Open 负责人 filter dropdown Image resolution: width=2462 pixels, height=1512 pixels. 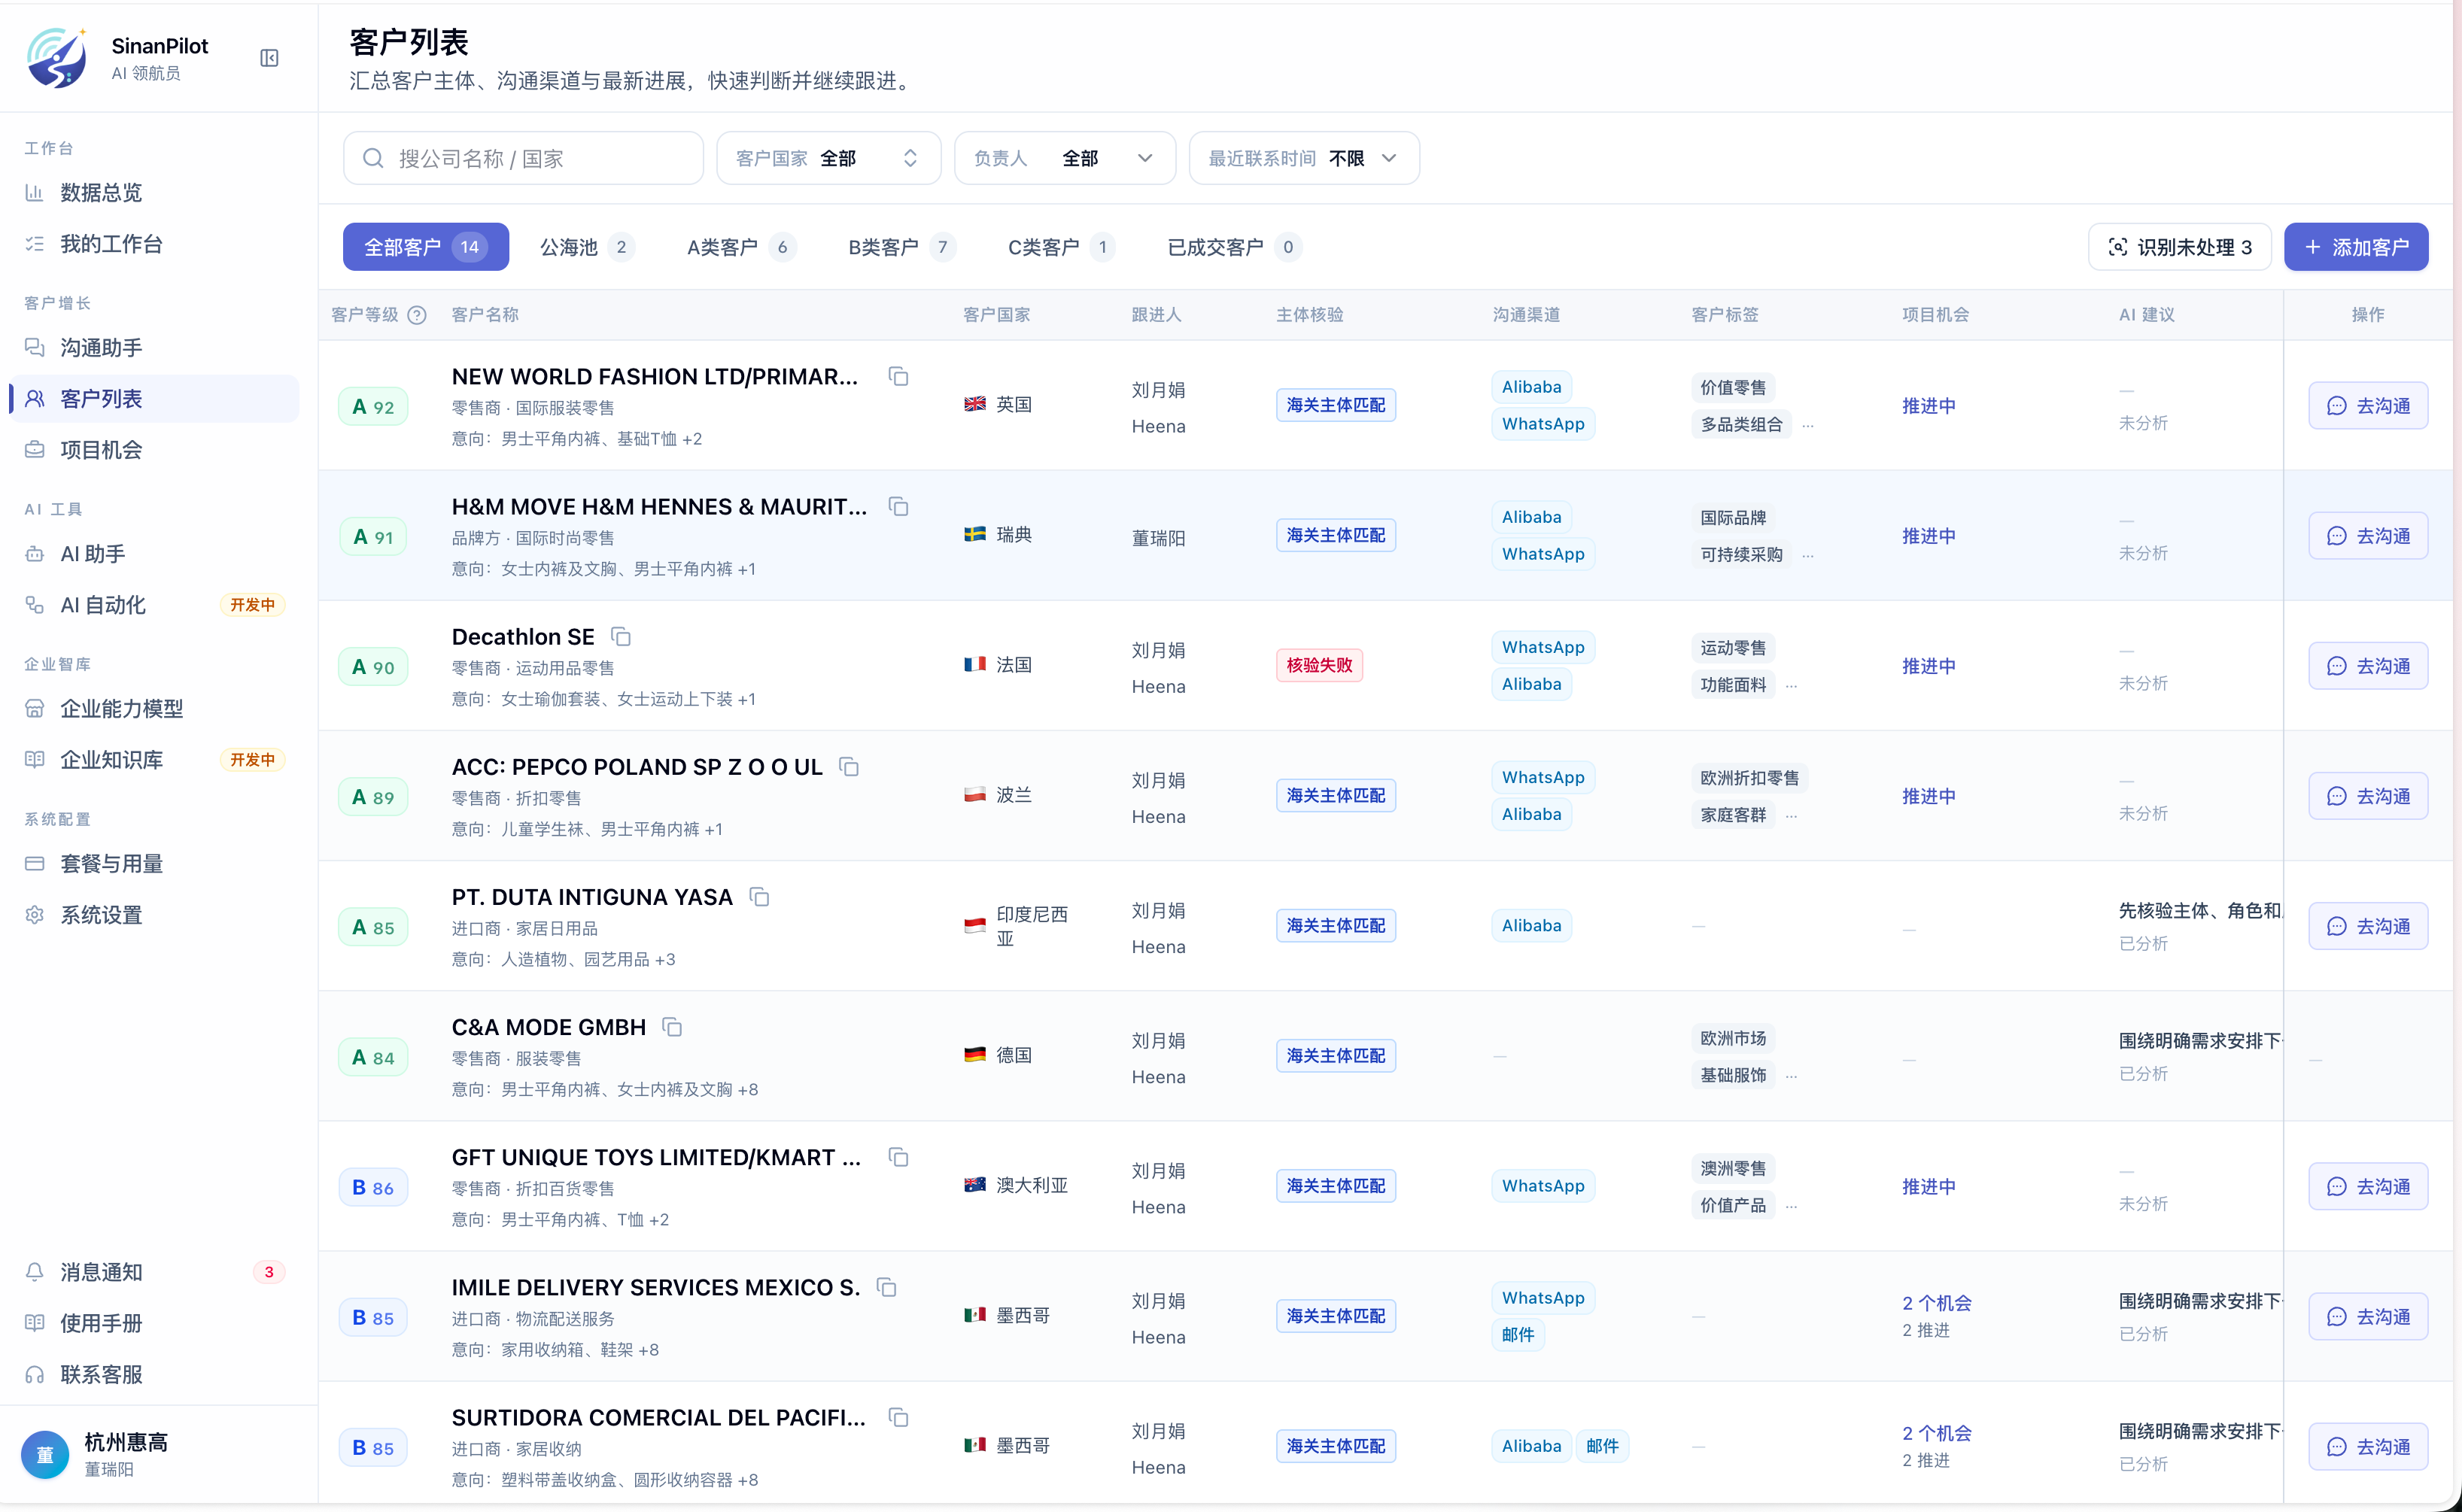(1064, 158)
